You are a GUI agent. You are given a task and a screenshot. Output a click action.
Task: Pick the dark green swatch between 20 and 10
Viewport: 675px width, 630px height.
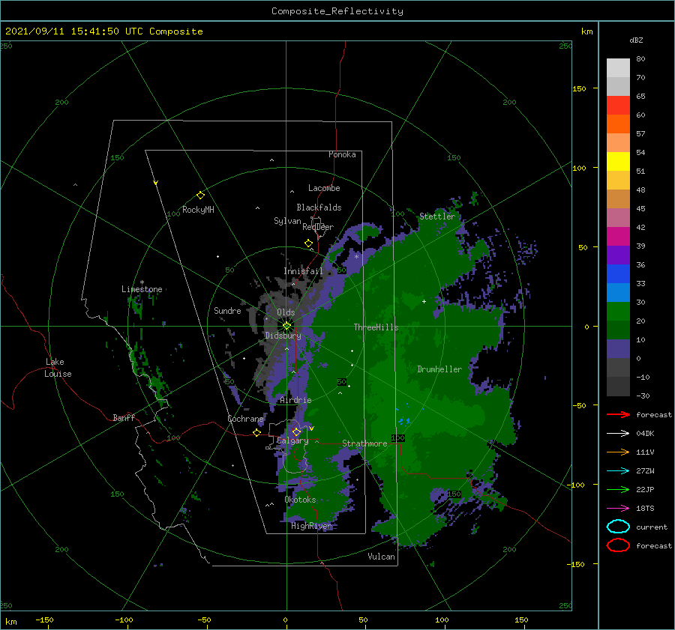pos(618,330)
